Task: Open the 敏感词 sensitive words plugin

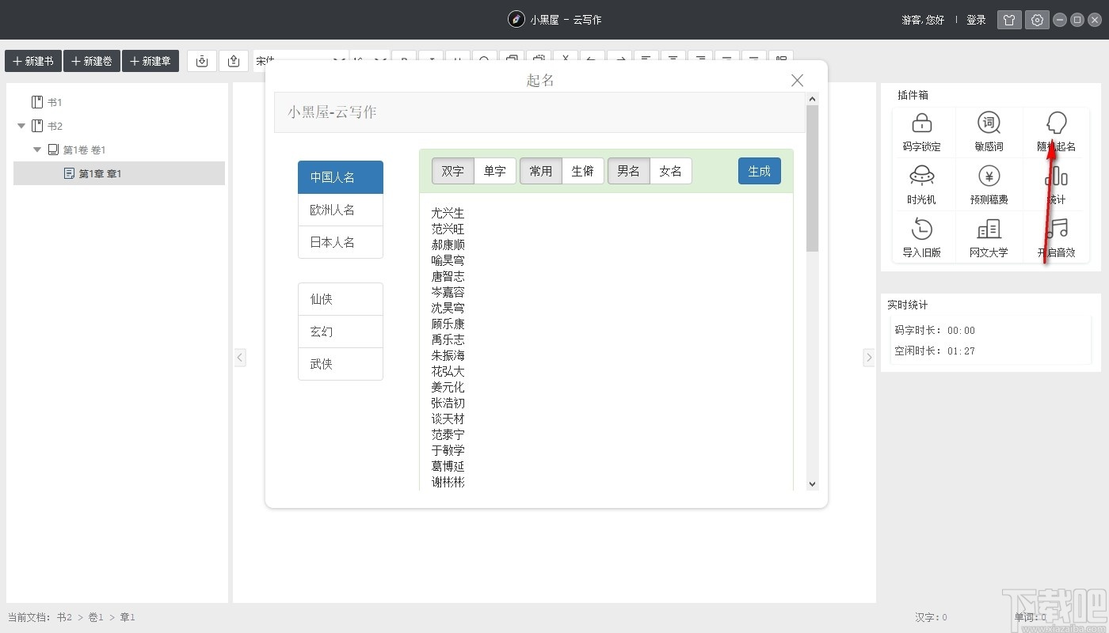Action: pyautogui.click(x=989, y=132)
